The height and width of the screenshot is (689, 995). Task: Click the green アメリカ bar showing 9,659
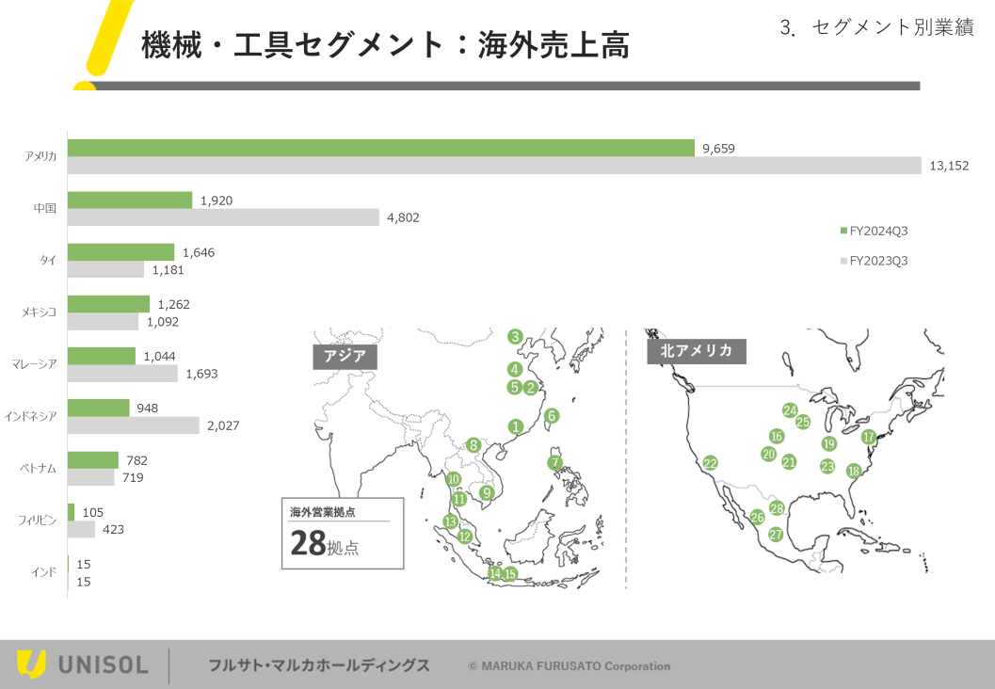[380, 148]
